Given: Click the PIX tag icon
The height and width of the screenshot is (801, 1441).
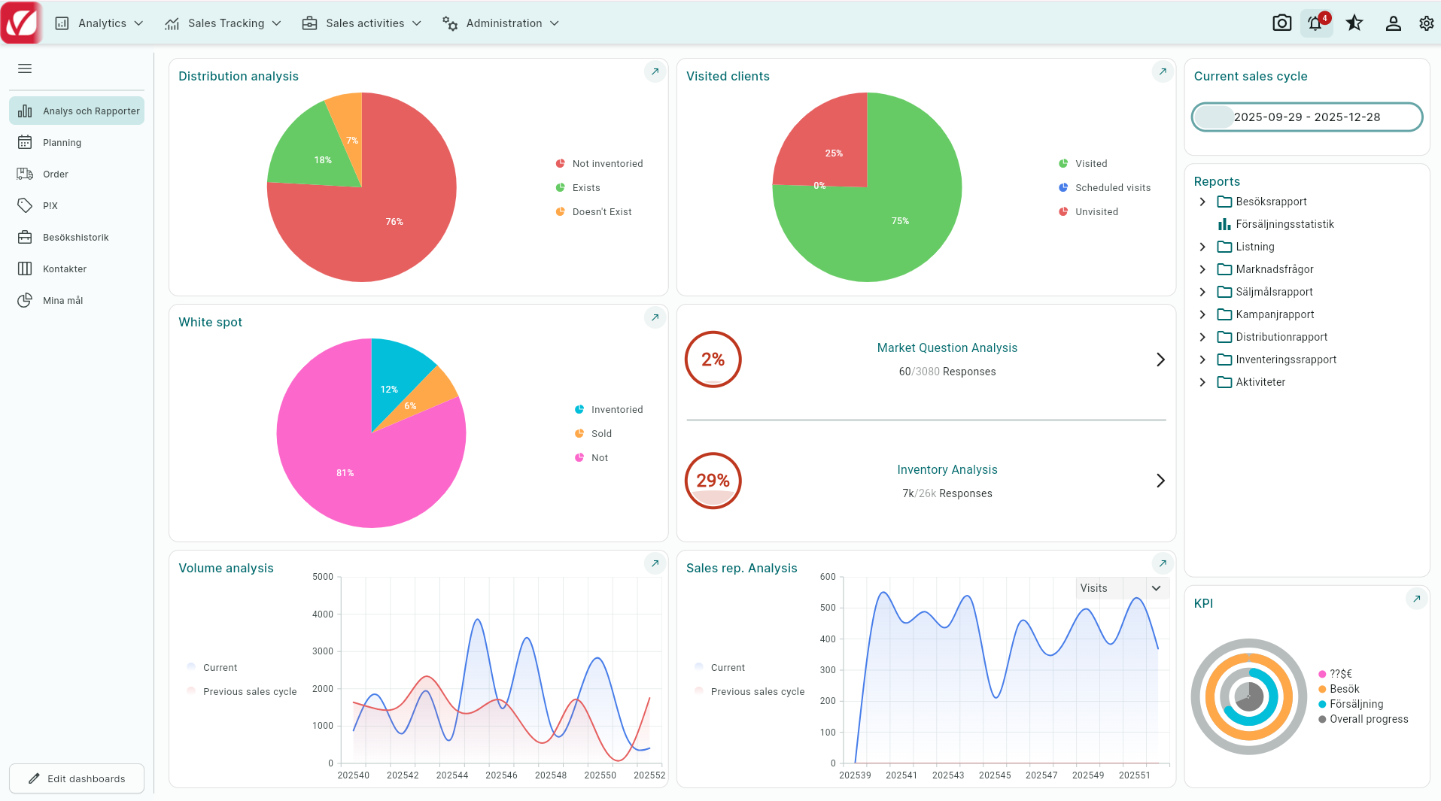Looking at the screenshot, I should pos(25,205).
